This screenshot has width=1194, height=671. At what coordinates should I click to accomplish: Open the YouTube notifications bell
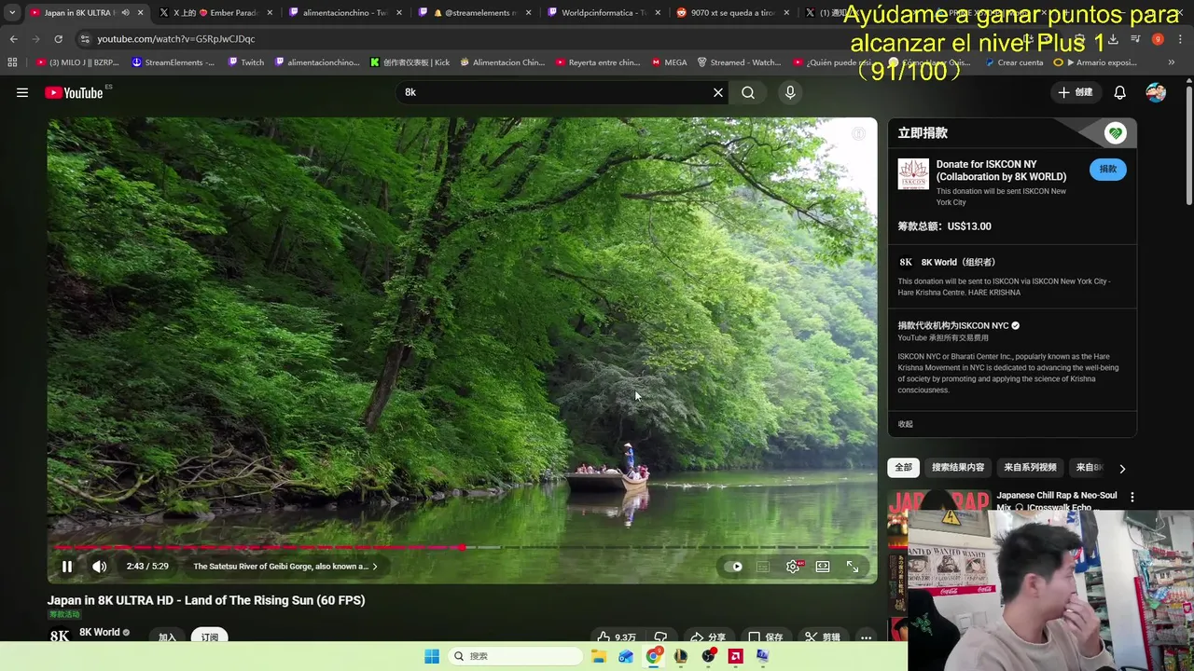click(x=1119, y=92)
